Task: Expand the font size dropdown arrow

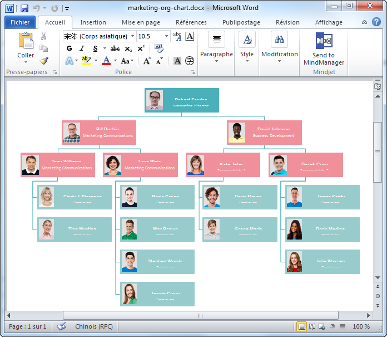Action: 167,36
